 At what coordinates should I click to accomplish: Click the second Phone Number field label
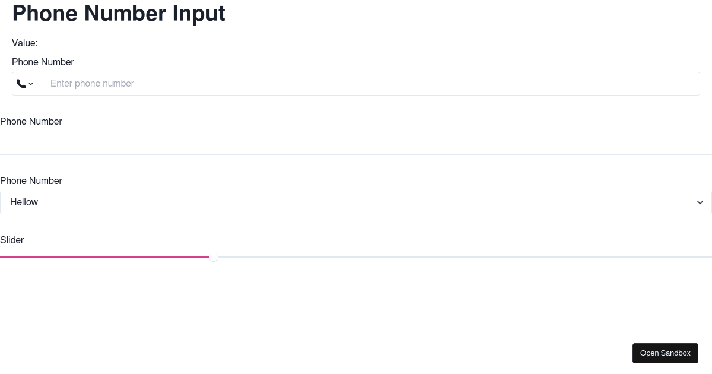tap(31, 121)
